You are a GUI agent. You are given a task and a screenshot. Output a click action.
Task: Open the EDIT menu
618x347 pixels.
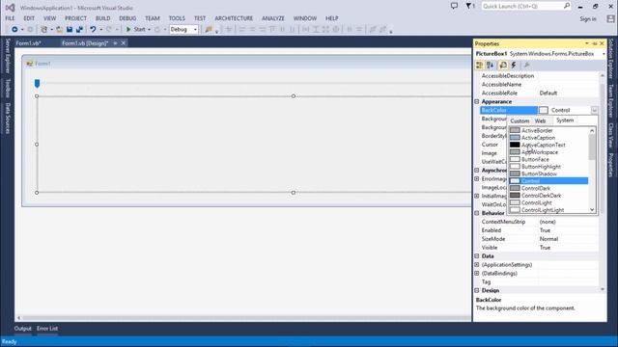tap(29, 18)
